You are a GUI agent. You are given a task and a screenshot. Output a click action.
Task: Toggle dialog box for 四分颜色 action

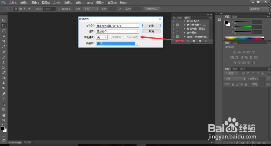177,33
